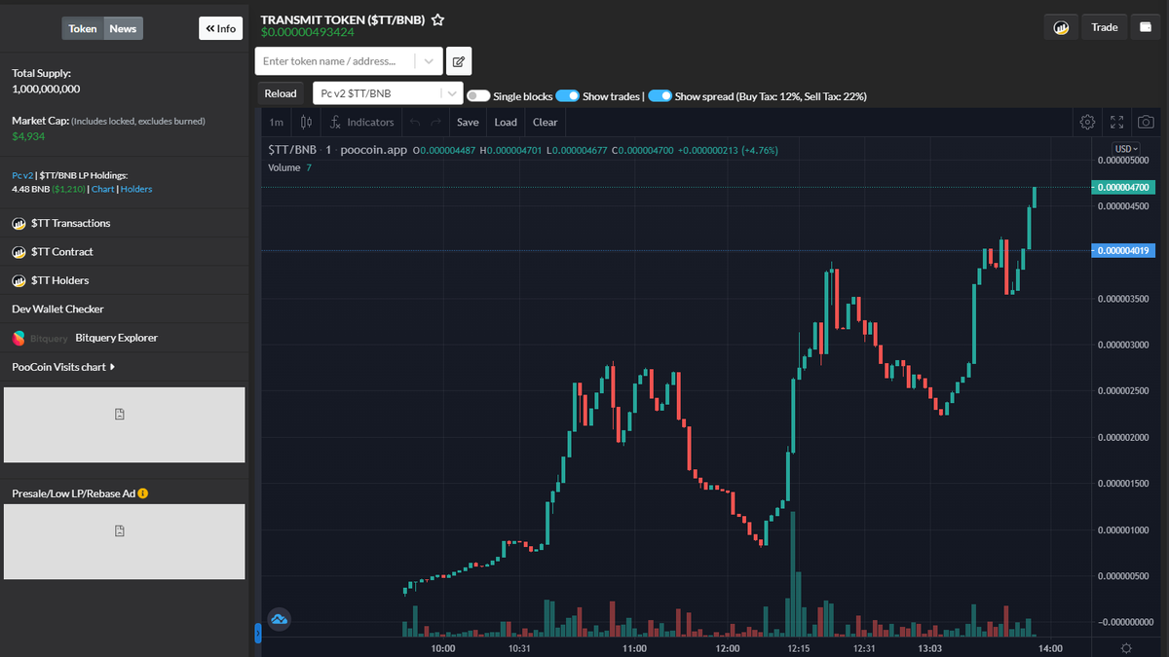Click the Reload button

click(281, 93)
